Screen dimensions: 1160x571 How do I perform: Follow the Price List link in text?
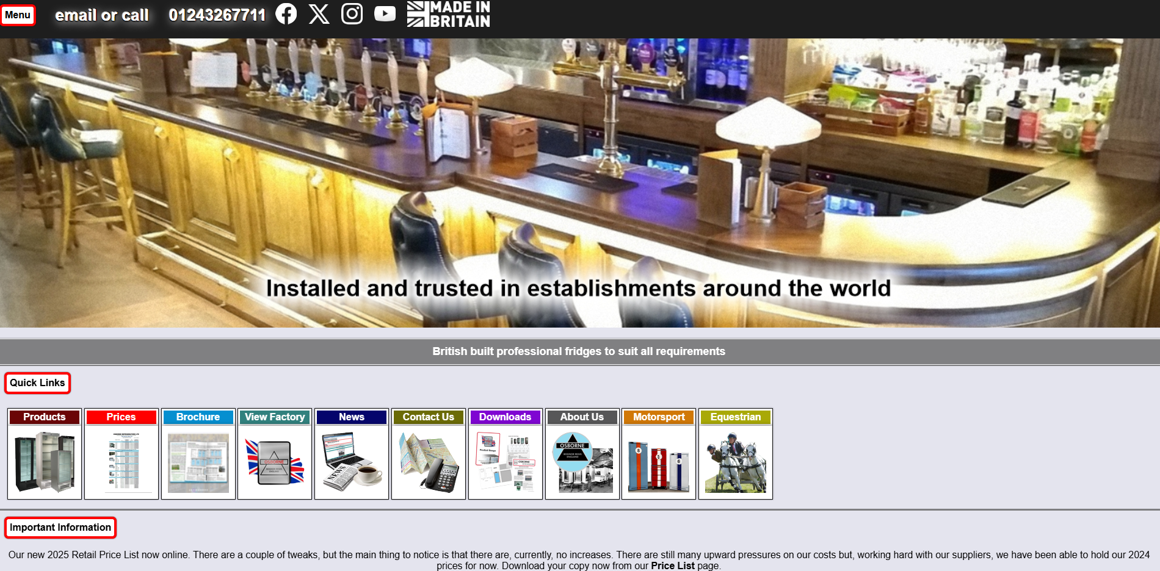click(x=672, y=566)
